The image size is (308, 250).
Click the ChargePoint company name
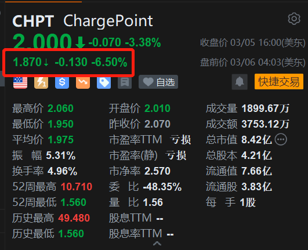coord(108,21)
